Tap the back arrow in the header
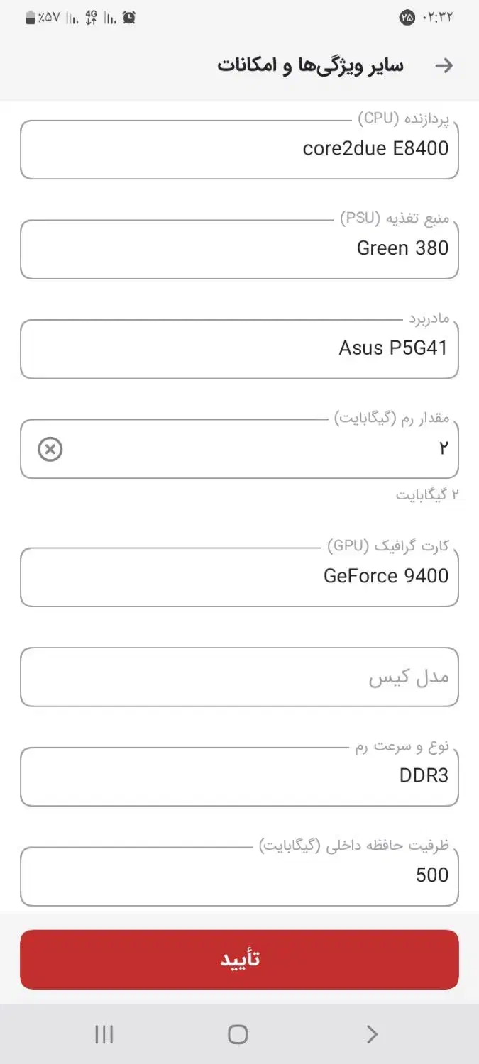 (446, 65)
